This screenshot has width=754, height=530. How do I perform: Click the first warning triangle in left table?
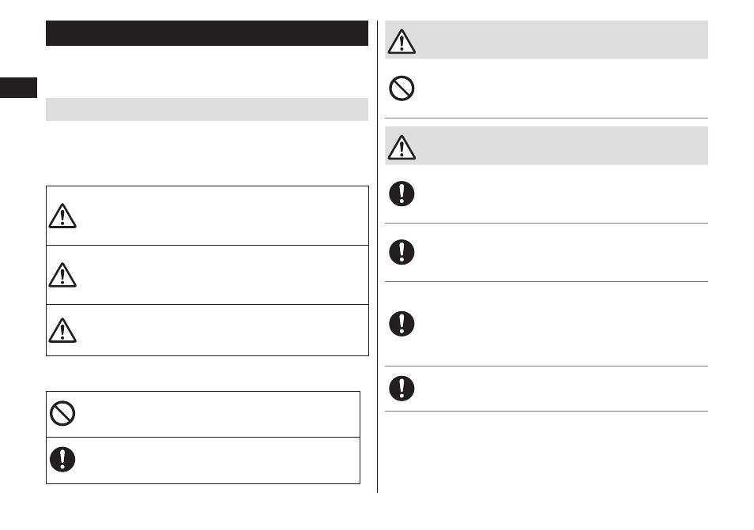(62, 216)
